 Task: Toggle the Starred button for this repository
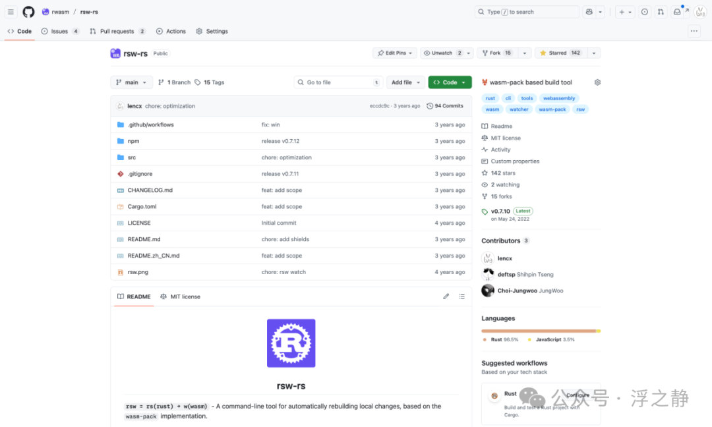561,53
